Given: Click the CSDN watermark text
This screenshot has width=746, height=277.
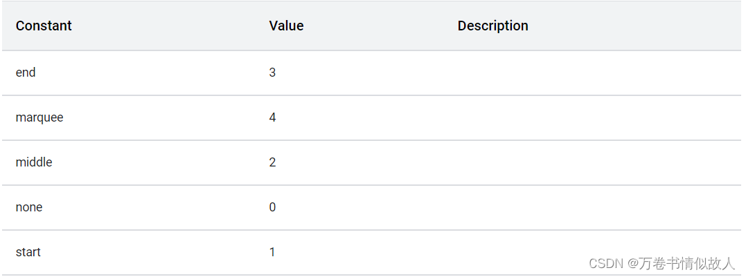Looking at the screenshot, I should click(x=606, y=263).
